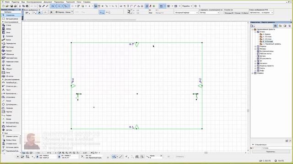Select the Перекрытие slab tool

click(11, 43)
